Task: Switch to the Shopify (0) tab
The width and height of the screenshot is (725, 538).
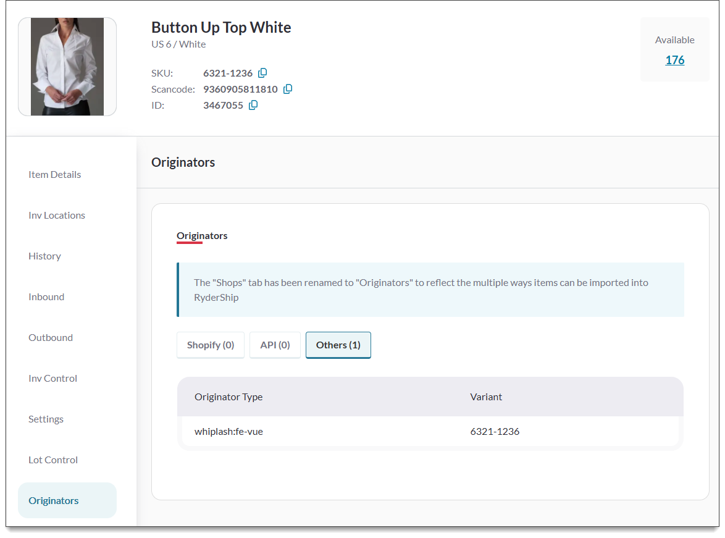Action: tap(210, 345)
